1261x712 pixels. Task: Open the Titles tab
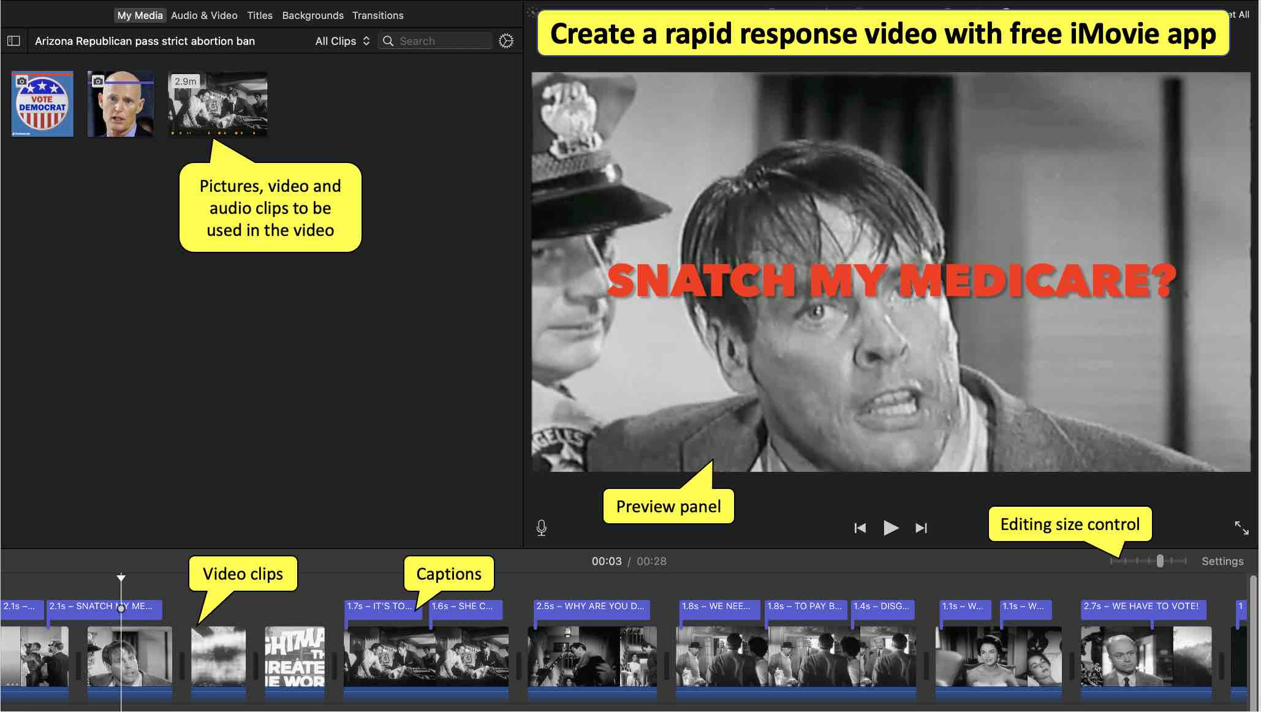[x=260, y=15]
